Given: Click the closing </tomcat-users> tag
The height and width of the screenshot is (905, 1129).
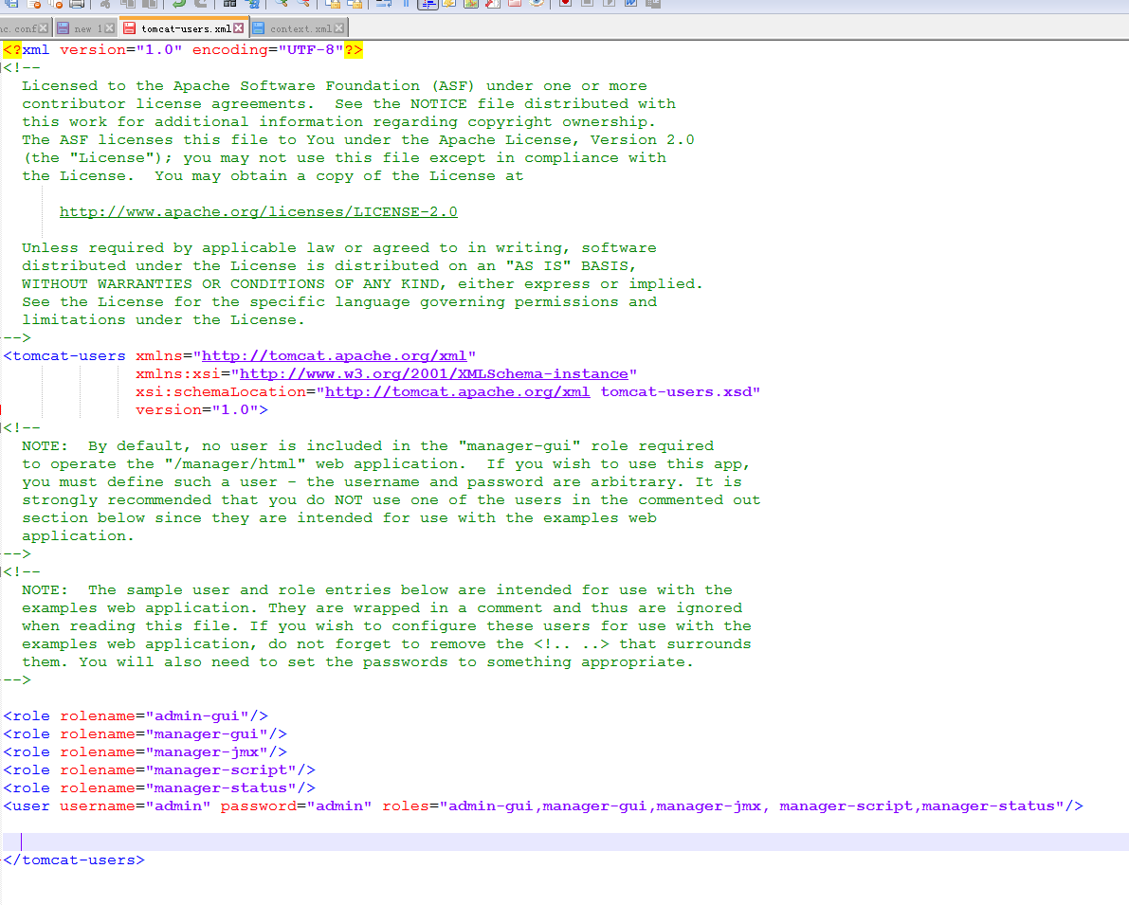Looking at the screenshot, I should [73, 860].
